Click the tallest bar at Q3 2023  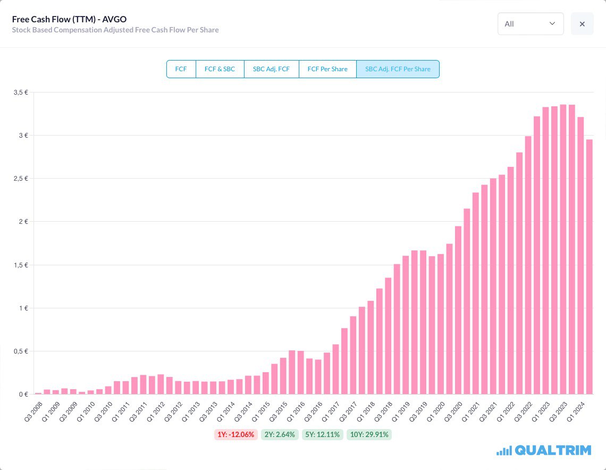(563, 250)
